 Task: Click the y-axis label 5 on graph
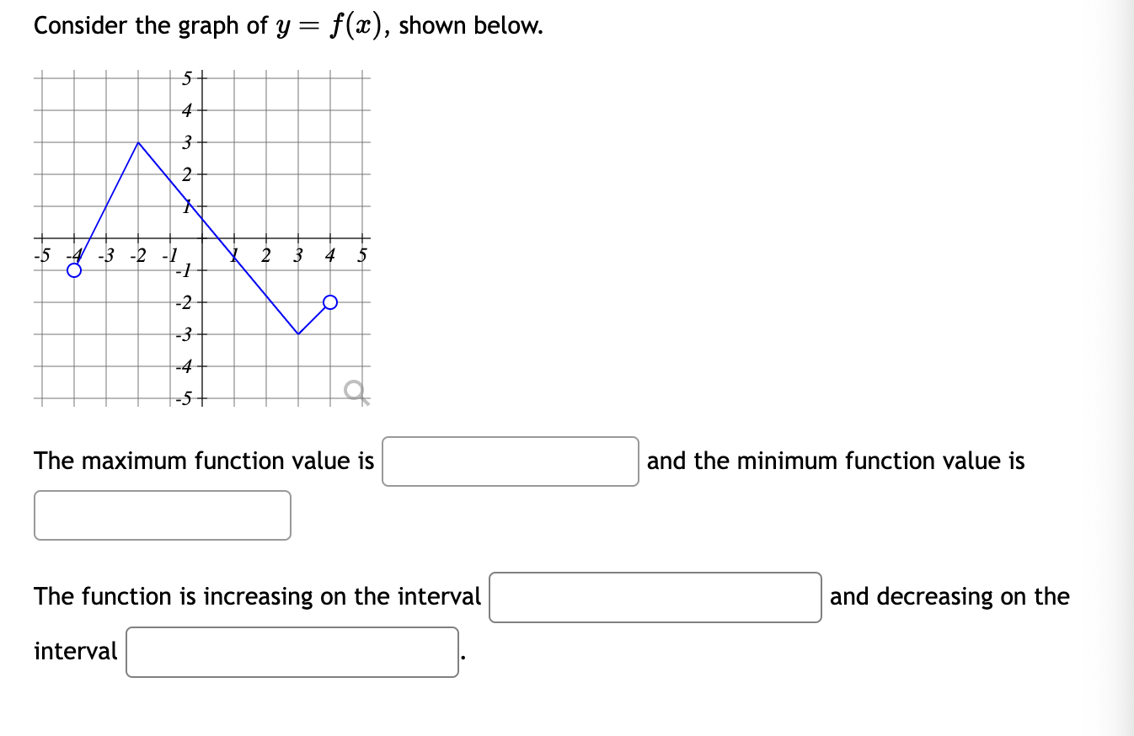pyautogui.click(x=187, y=77)
